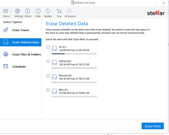The width and height of the screenshot is (169, 135).
Task: Check the Personal (E:) drive checkbox
Action: [48, 76]
